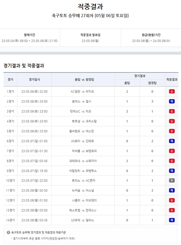
Task: Click the 리버풀 vs 브렌트퍼 match
Action: pos(84,151)
